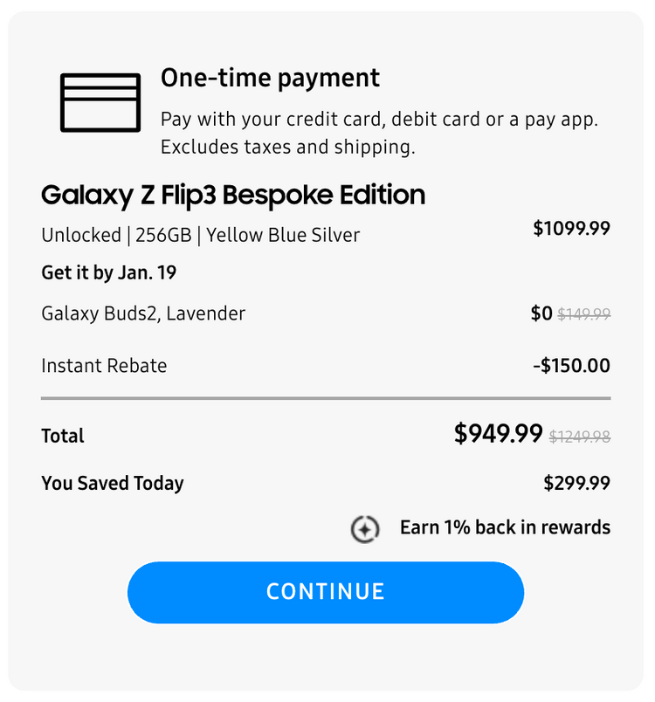Click the 'Total' label

63,436
